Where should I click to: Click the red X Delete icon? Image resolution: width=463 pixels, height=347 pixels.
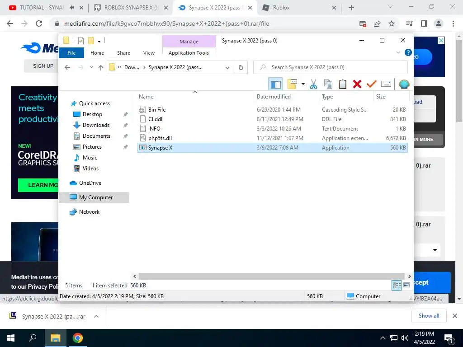tap(357, 84)
